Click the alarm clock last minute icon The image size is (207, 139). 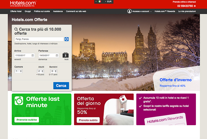19,101
